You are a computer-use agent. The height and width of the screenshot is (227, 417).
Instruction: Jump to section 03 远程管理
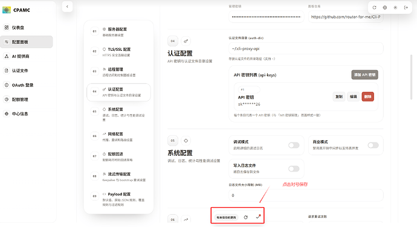click(x=118, y=71)
